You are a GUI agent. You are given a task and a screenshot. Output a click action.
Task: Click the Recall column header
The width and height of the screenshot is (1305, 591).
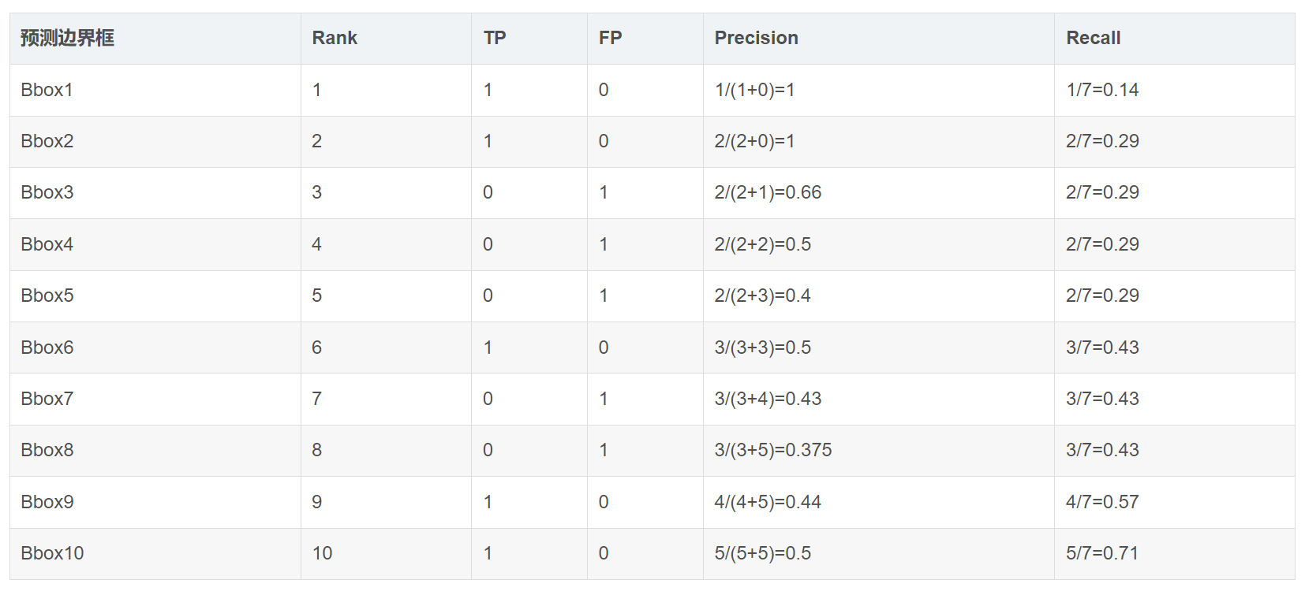1093,38
